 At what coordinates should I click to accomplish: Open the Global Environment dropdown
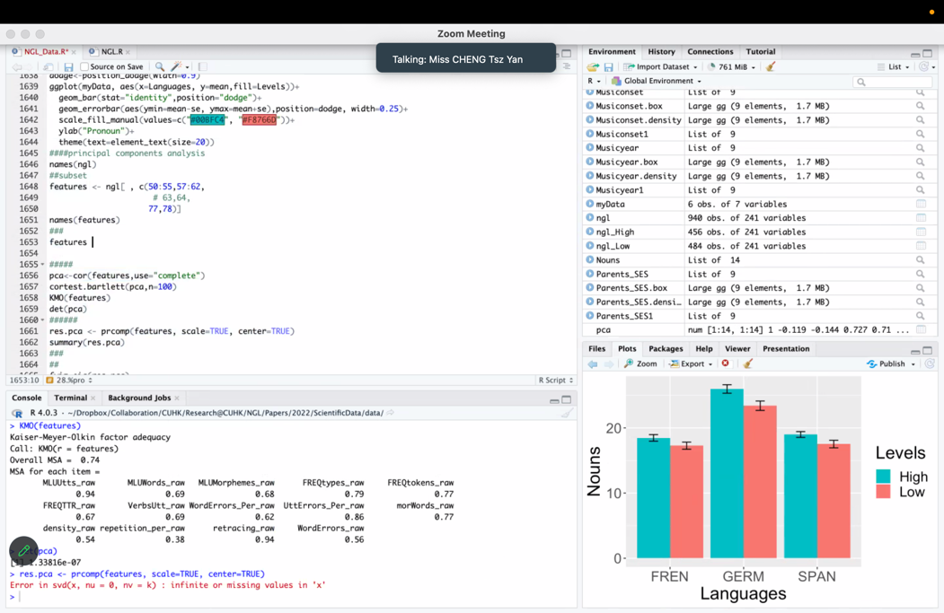(x=657, y=82)
